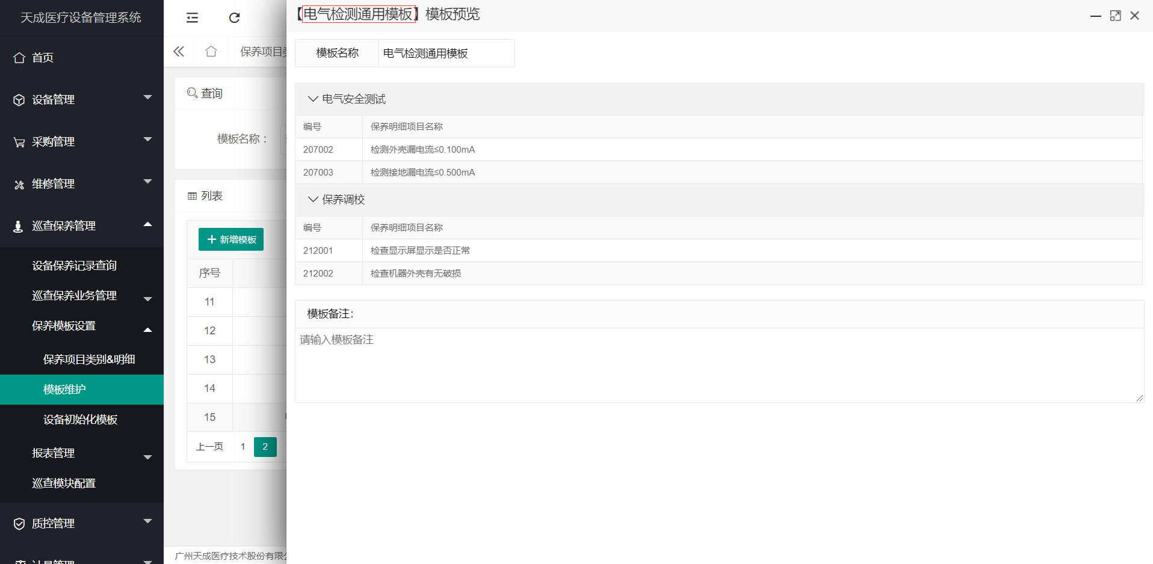Grab the textarea resize handle corner

click(1140, 398)
